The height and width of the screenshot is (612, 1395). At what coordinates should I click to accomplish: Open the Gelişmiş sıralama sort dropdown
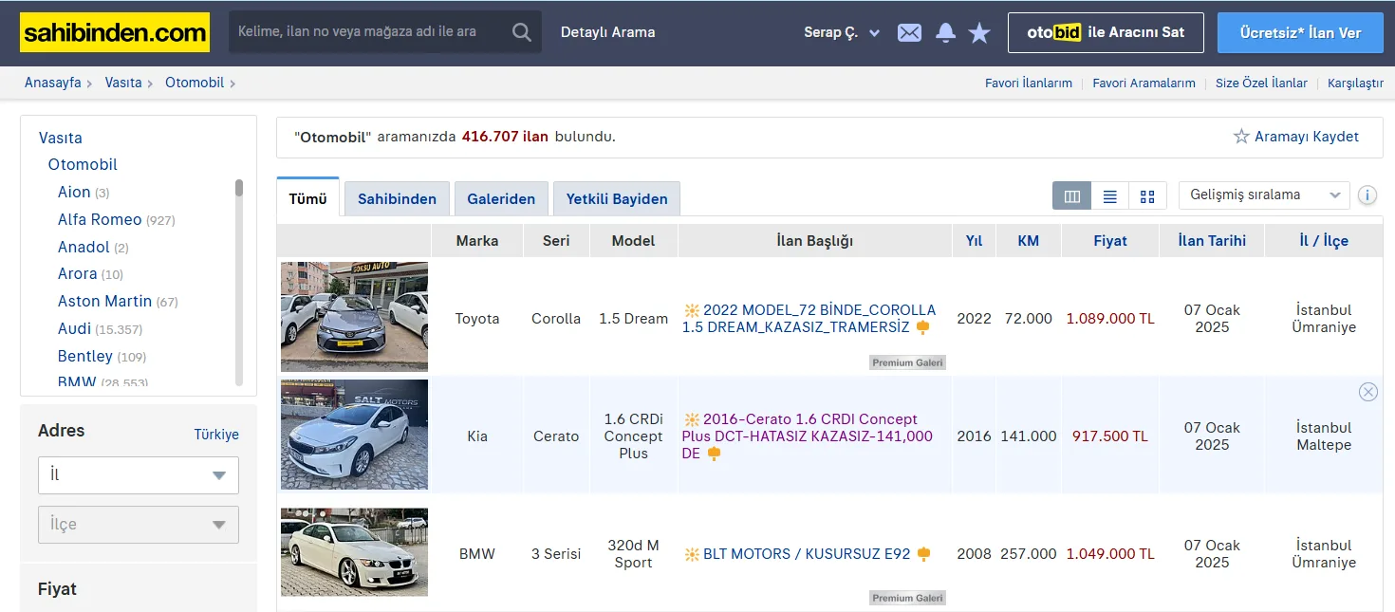1264,195
